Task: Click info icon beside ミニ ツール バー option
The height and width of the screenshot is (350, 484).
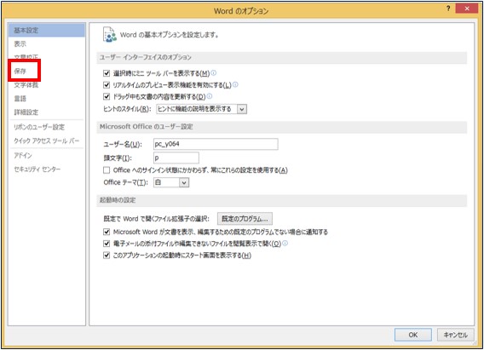Action: pyautogui.click(x=214, y=72)
